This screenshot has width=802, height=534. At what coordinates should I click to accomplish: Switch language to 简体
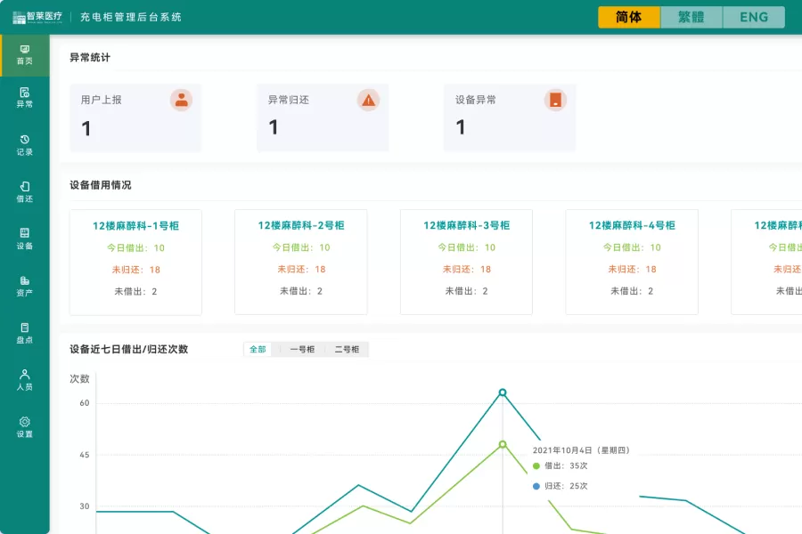click(x=629, y=18)
